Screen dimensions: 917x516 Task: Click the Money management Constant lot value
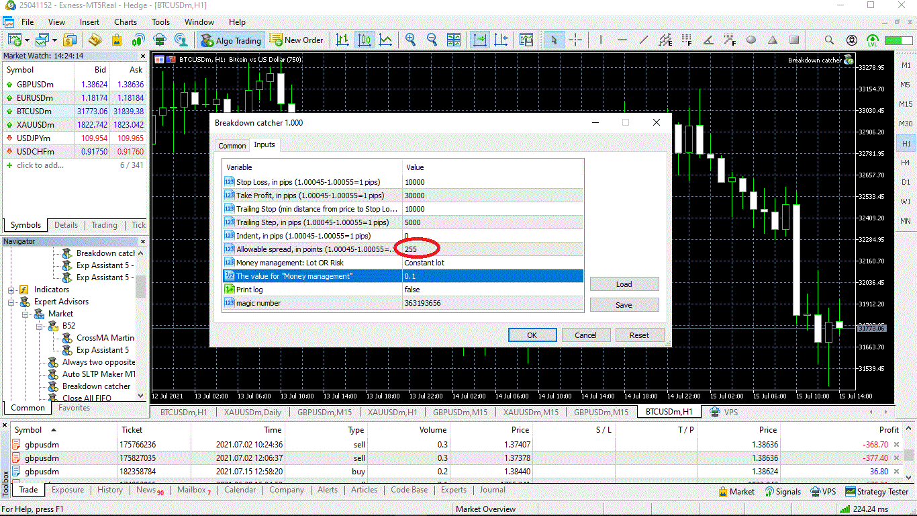(x=493, y=263)
